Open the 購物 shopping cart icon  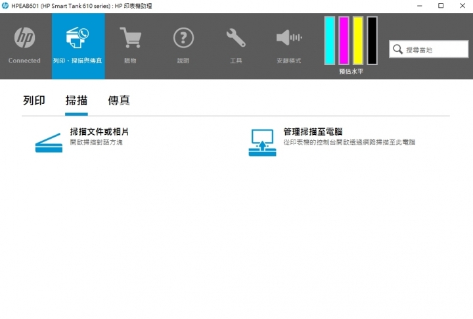[130, 39]
